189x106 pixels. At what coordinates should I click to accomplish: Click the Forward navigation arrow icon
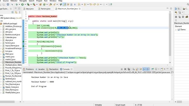pos(104,5)
